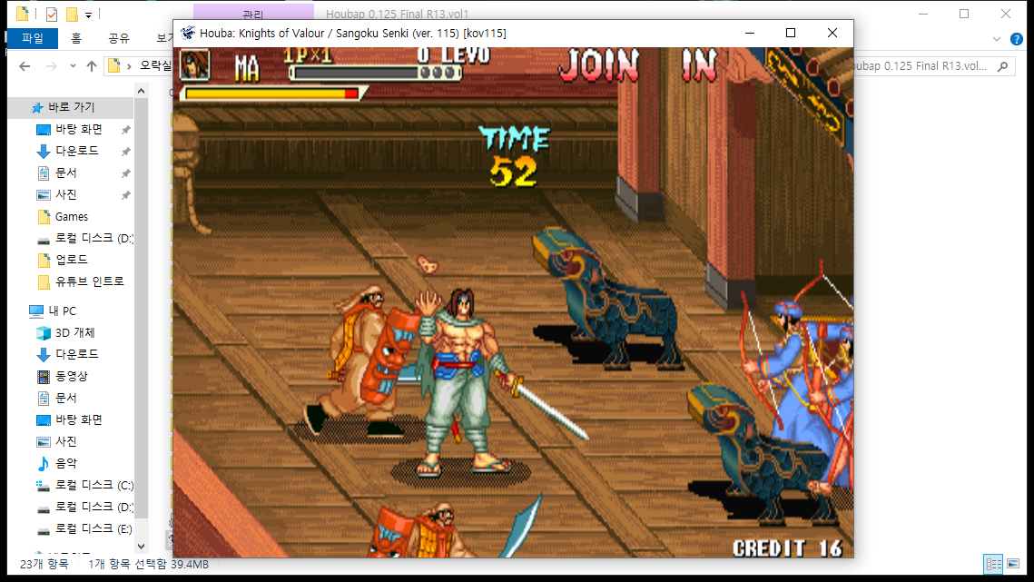
Task: Open 동영상 under 내 PC
Action: 71,376
